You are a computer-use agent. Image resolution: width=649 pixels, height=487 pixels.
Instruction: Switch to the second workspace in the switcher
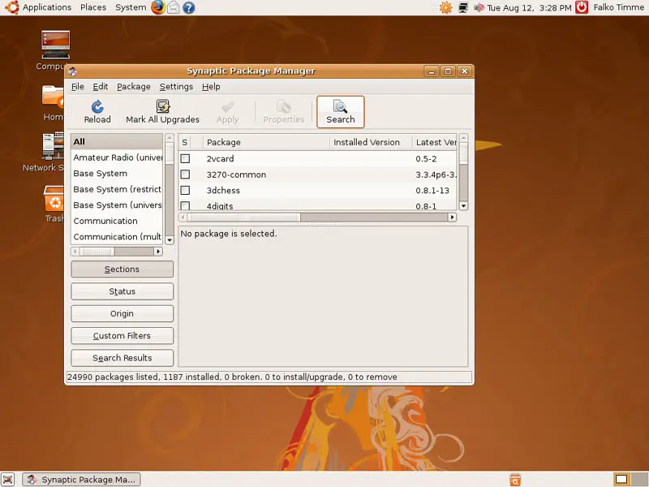click(x=639, y=479)
